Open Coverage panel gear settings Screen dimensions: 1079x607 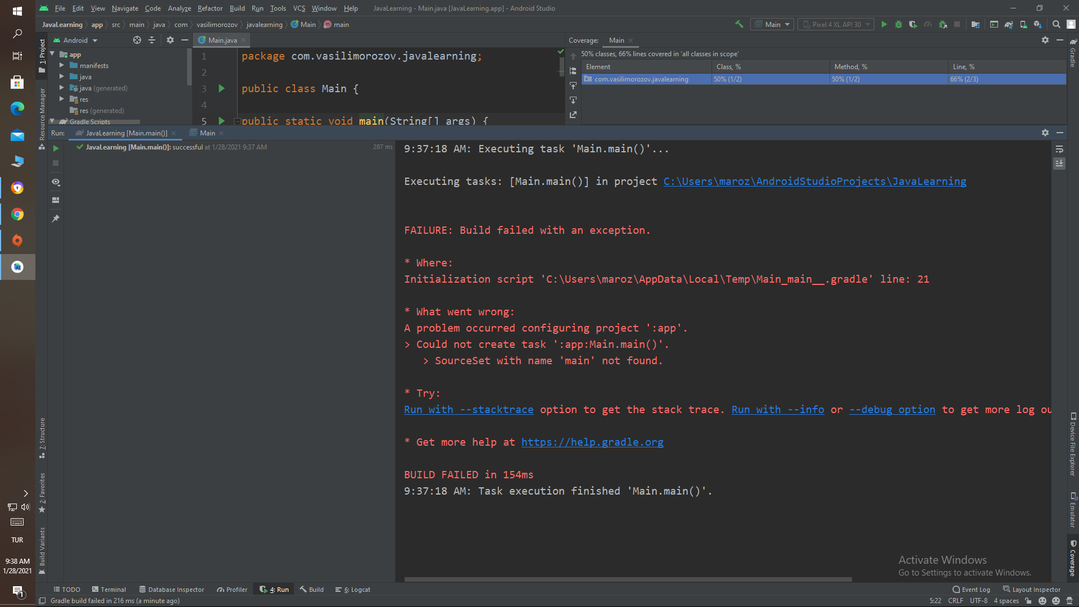(1045, 40)
